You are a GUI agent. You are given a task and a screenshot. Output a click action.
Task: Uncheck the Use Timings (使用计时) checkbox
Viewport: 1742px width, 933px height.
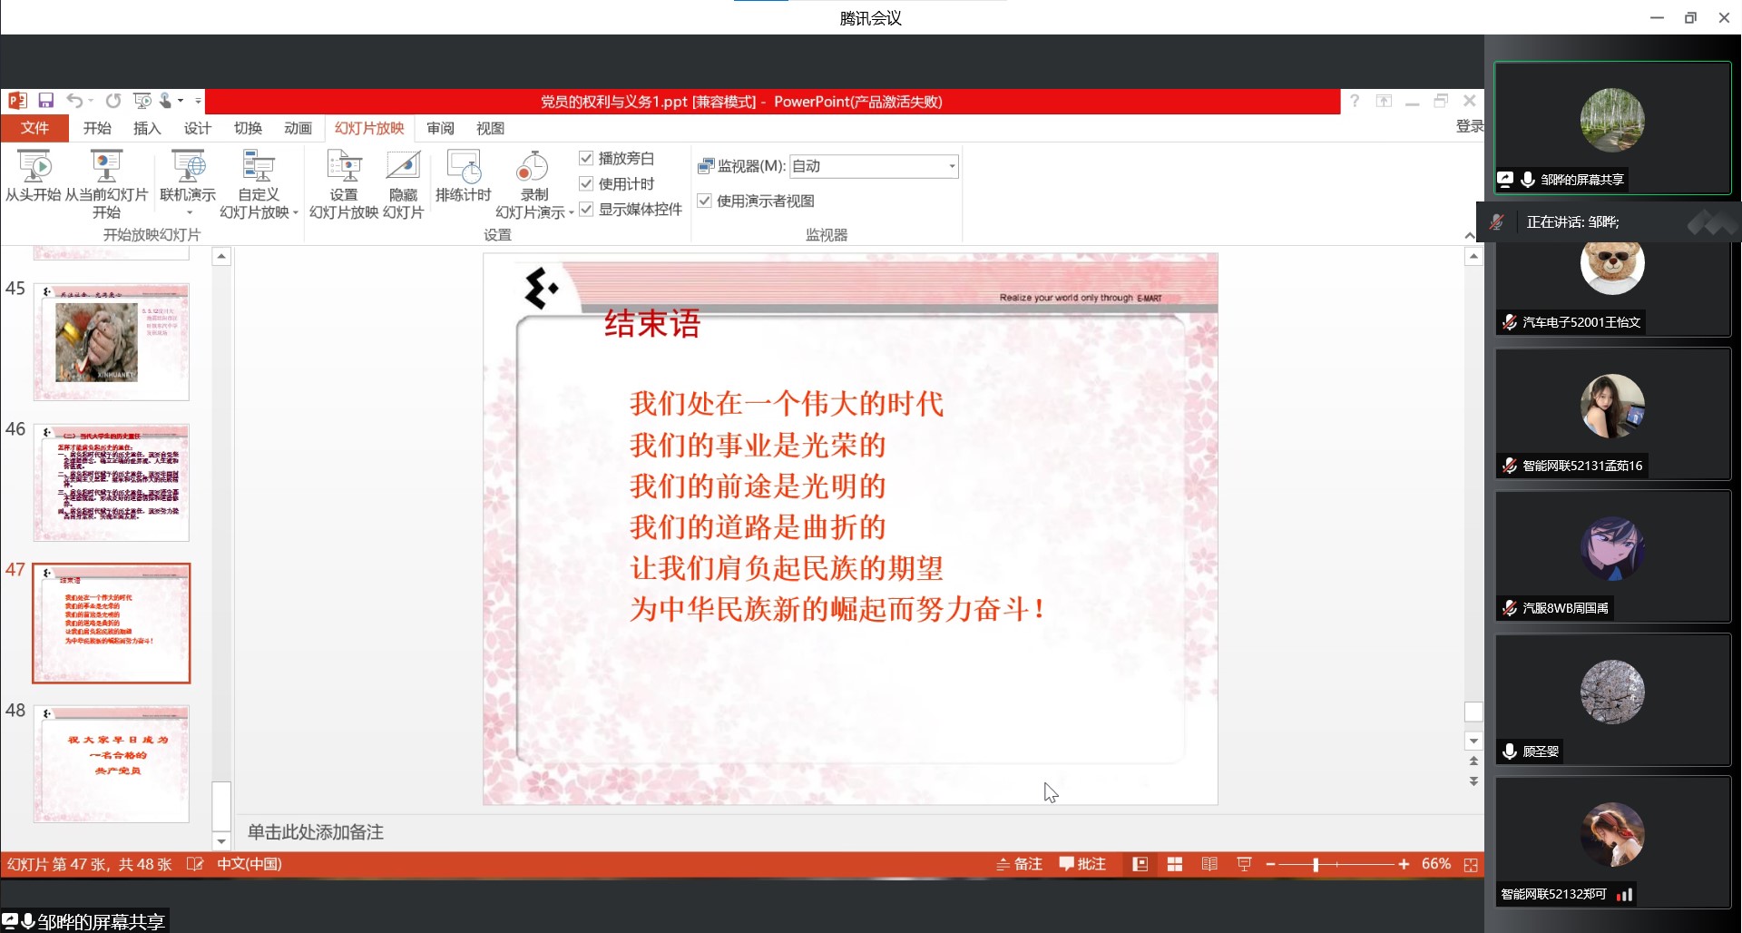[586, 183]
